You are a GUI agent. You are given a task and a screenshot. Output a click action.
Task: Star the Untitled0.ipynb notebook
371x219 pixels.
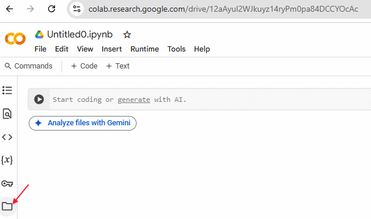coord(127,35)
